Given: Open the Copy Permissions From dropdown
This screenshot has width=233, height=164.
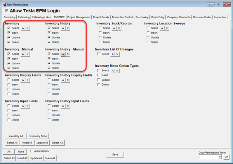Looking at the screenshot, I should (x=220, y=157).
